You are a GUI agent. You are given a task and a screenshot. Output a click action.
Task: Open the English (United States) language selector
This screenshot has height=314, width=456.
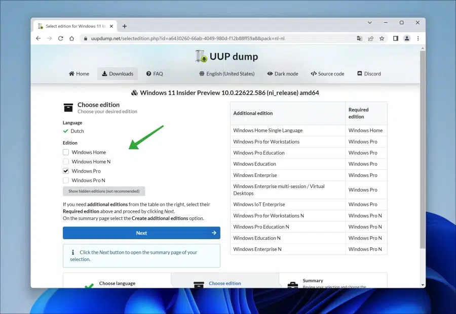[227, 74]
